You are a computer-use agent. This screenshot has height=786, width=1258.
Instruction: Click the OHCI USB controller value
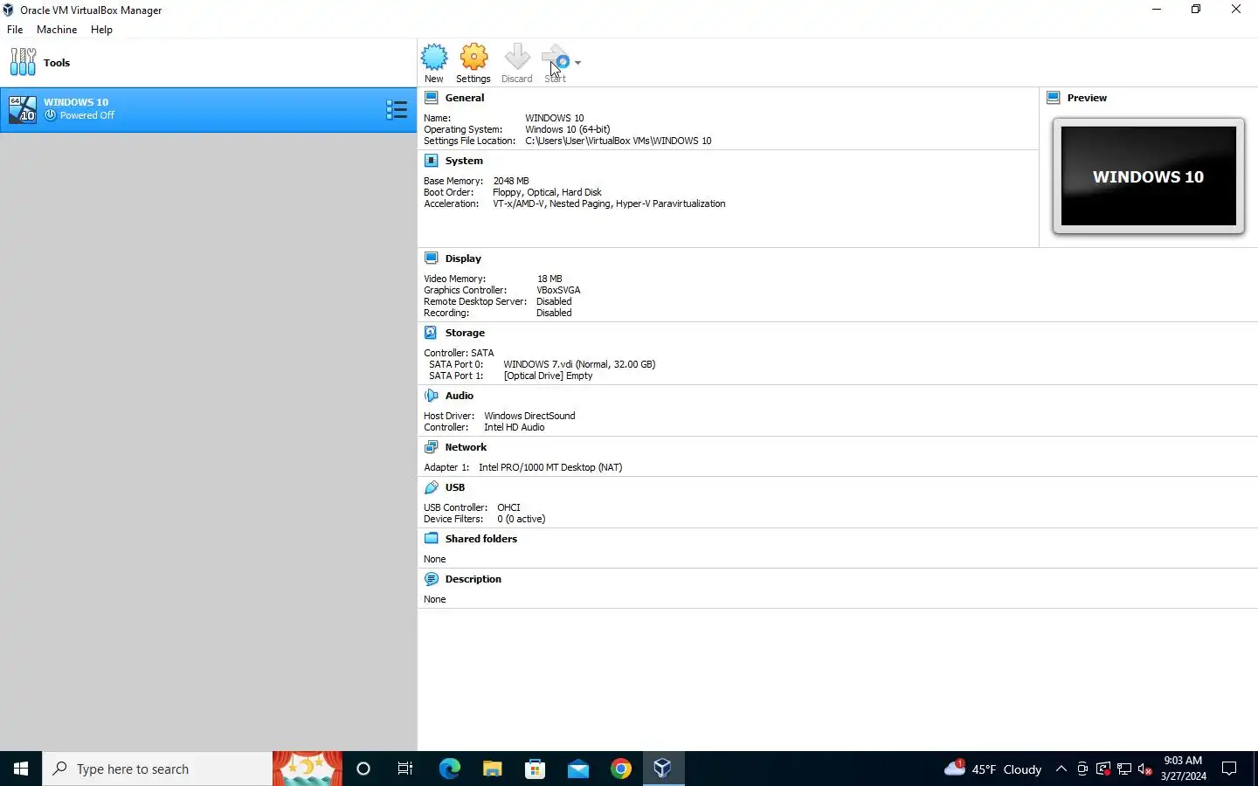pyautogui.click(x=508, y=507)
